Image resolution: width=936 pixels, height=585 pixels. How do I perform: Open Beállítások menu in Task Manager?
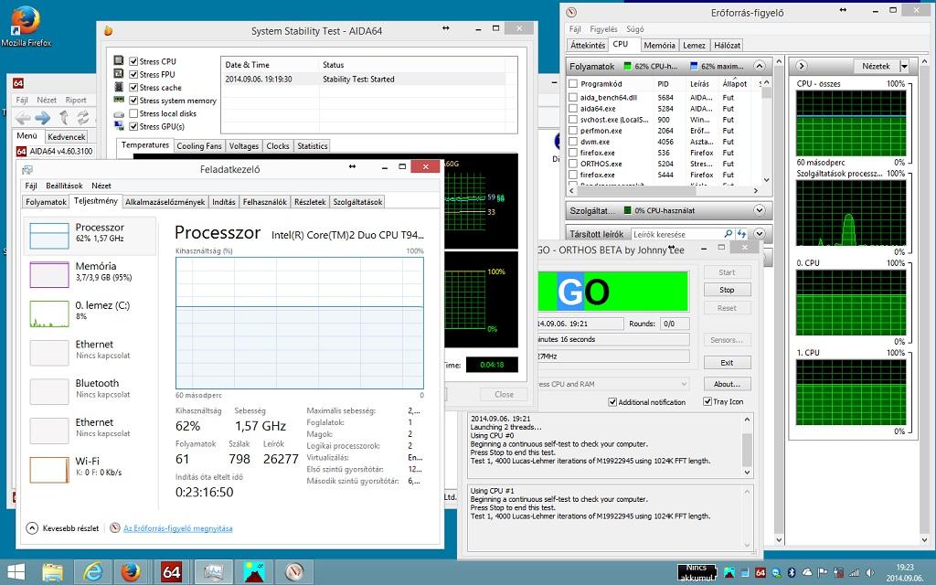(64, 186)
